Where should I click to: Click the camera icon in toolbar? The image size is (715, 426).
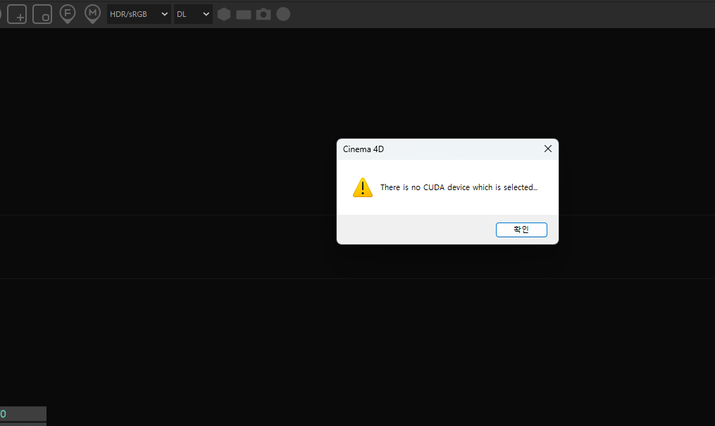click(x=263, y=14)
